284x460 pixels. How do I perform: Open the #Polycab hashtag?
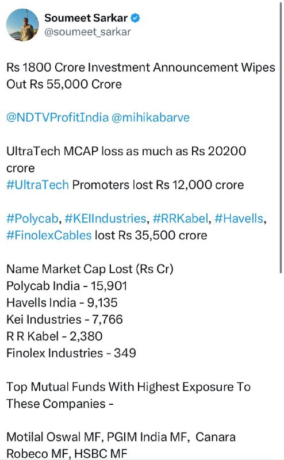click(x=33, y=218)
